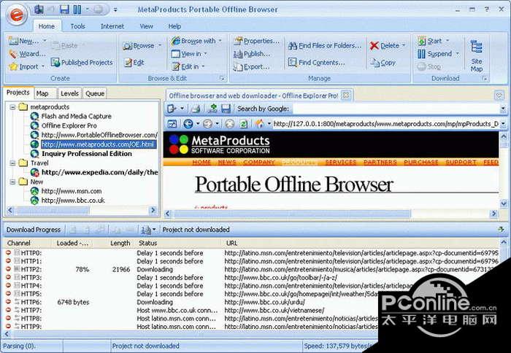Click the Search by Google input field
The width and height of the screenshot is (511, 353).
point(396,109)
